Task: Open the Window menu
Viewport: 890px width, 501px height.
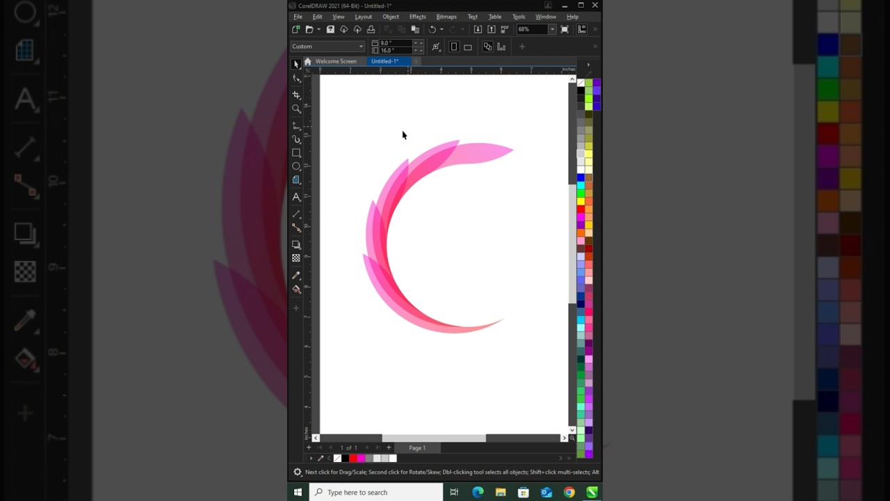Action: (545, 17)
